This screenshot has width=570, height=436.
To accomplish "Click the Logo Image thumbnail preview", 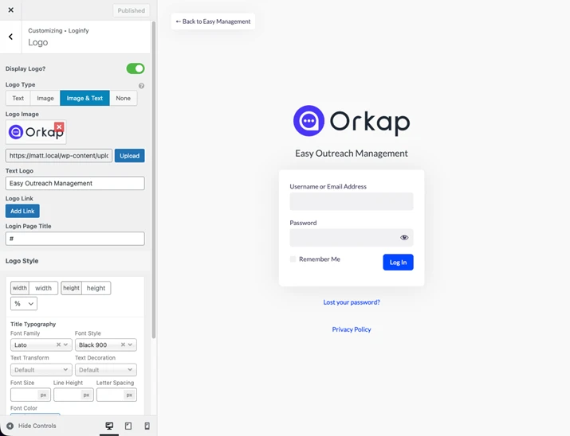I will pos(36,132).
